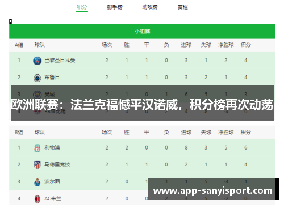Open team 巴黎圣日耳曼
The width and height of the screenshot is (284, 205).
tap(60, 61)
